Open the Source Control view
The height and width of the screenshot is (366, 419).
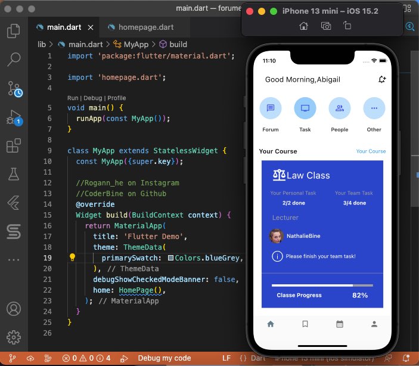pyautogui.click(x=14, y=88)
